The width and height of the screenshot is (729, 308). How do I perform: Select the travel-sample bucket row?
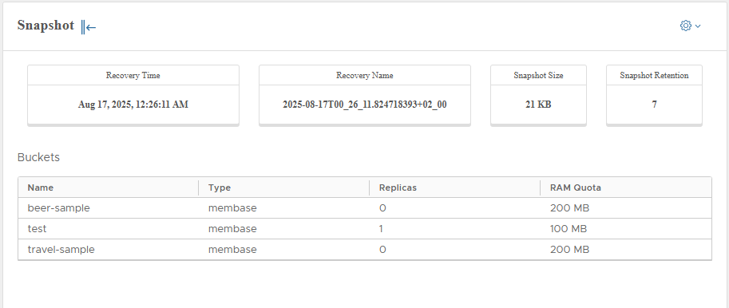(364, 250)
